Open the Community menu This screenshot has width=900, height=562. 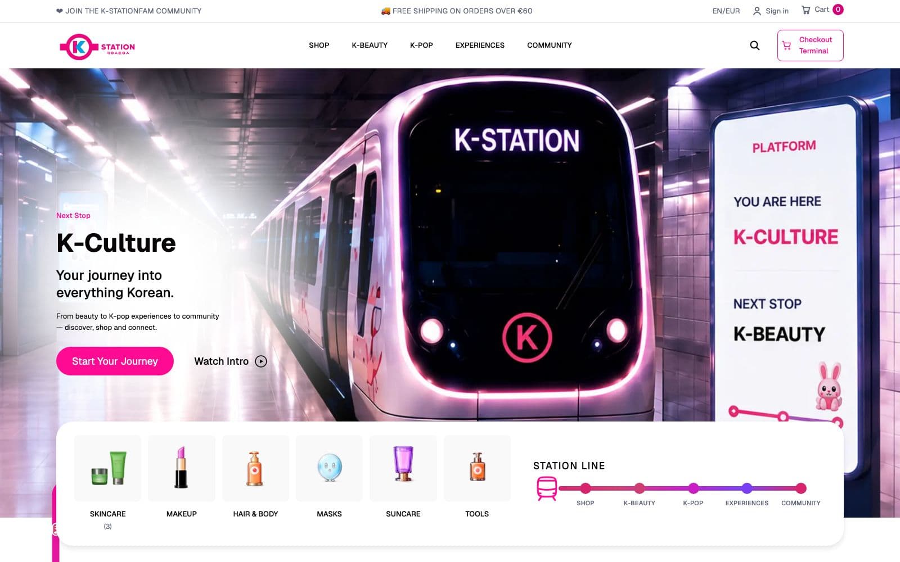click(x=550, y=46)
